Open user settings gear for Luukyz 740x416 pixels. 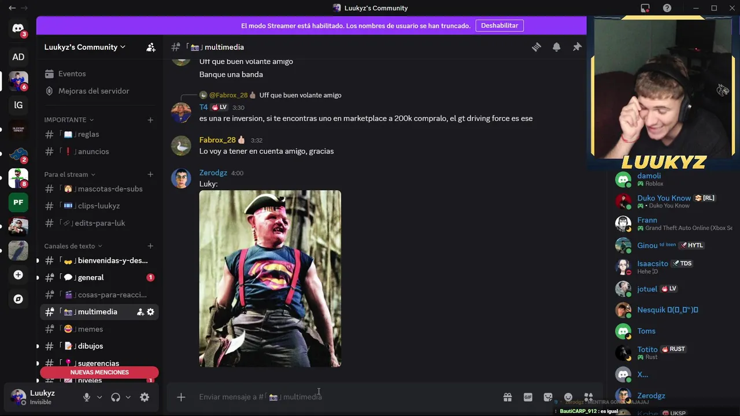[x=145, y=397]
